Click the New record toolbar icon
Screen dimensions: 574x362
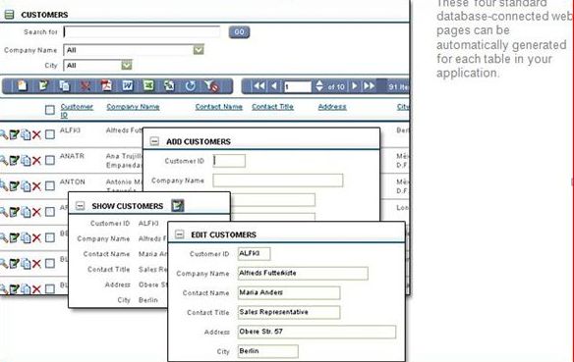22,86
